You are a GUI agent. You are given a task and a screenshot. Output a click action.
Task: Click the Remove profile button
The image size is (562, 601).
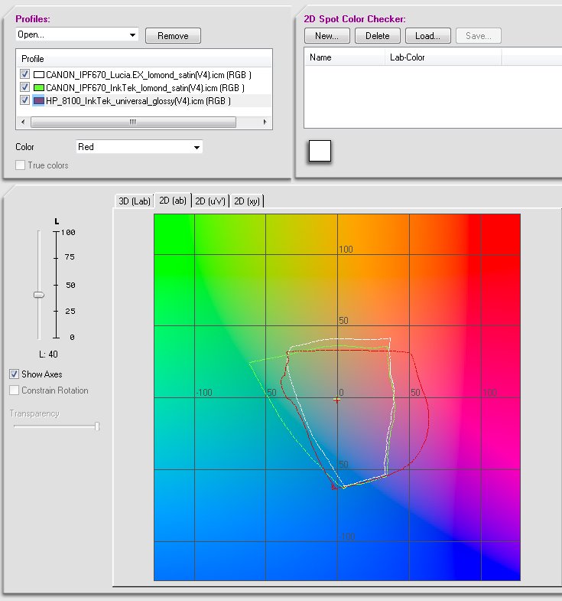[173, 36]
